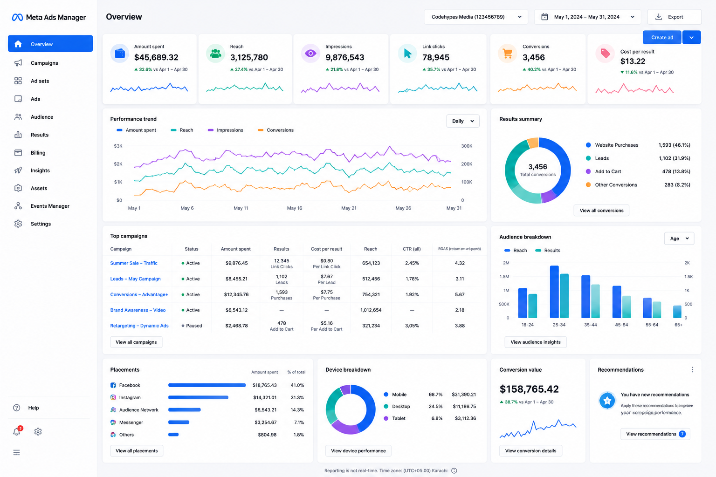
Task: Click the Facebook placement icon
Action: pos(113,385)
